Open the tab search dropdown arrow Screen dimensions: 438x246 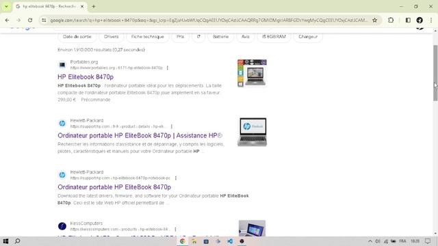[x=6, y=6]
